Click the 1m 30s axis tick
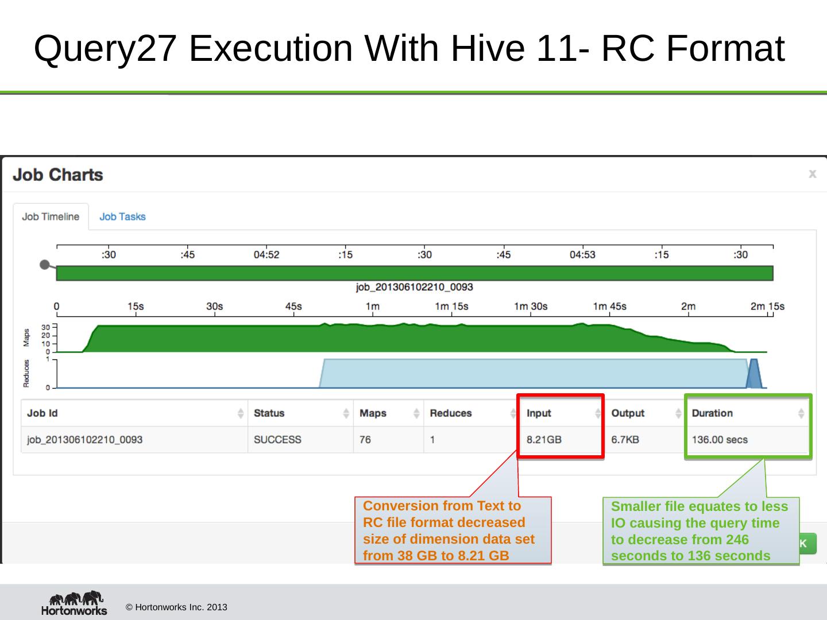This screenshot has height=620, width=827. [x=531, y=307]
